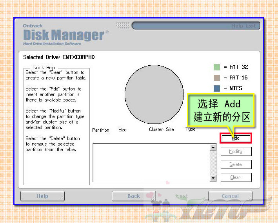Click the Add button to create partition
The height and width of the screenshot is (223, 278).
[x=236, y=138]
